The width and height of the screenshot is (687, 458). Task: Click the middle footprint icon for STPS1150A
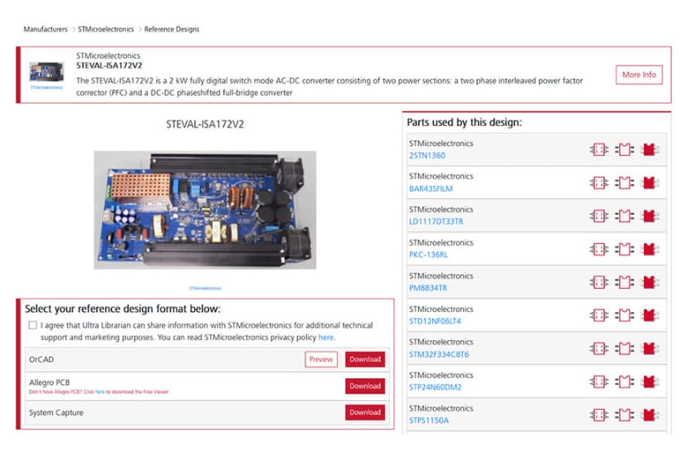[x=625, y=415]
